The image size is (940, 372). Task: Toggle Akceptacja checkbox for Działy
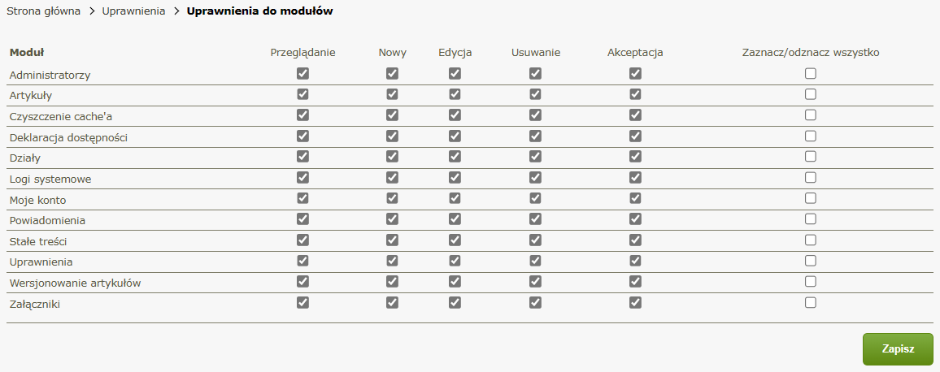point(635,157)
